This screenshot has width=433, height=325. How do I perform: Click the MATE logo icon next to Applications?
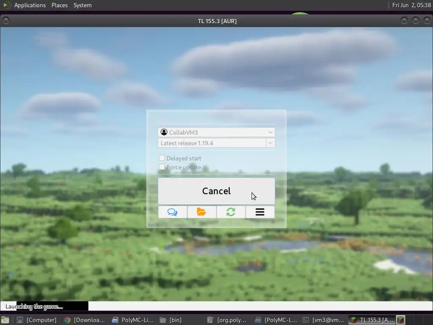coord(7,5)
